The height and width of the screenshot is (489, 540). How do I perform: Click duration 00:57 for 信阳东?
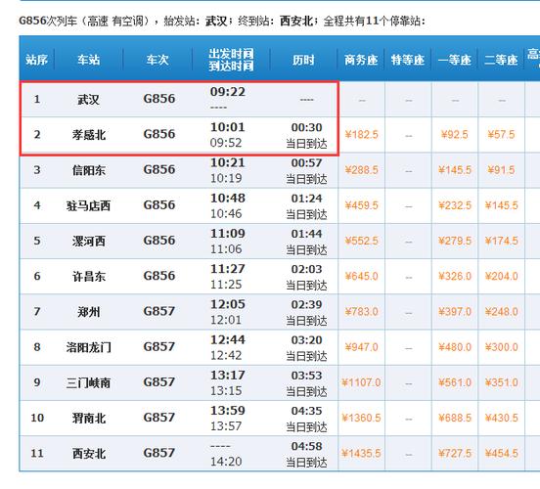tap(306, 163)
